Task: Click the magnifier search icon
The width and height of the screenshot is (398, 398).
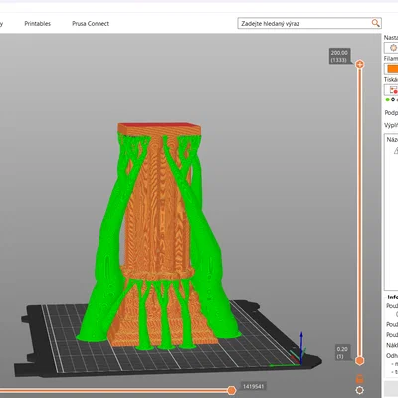Action: pos(375,23)
